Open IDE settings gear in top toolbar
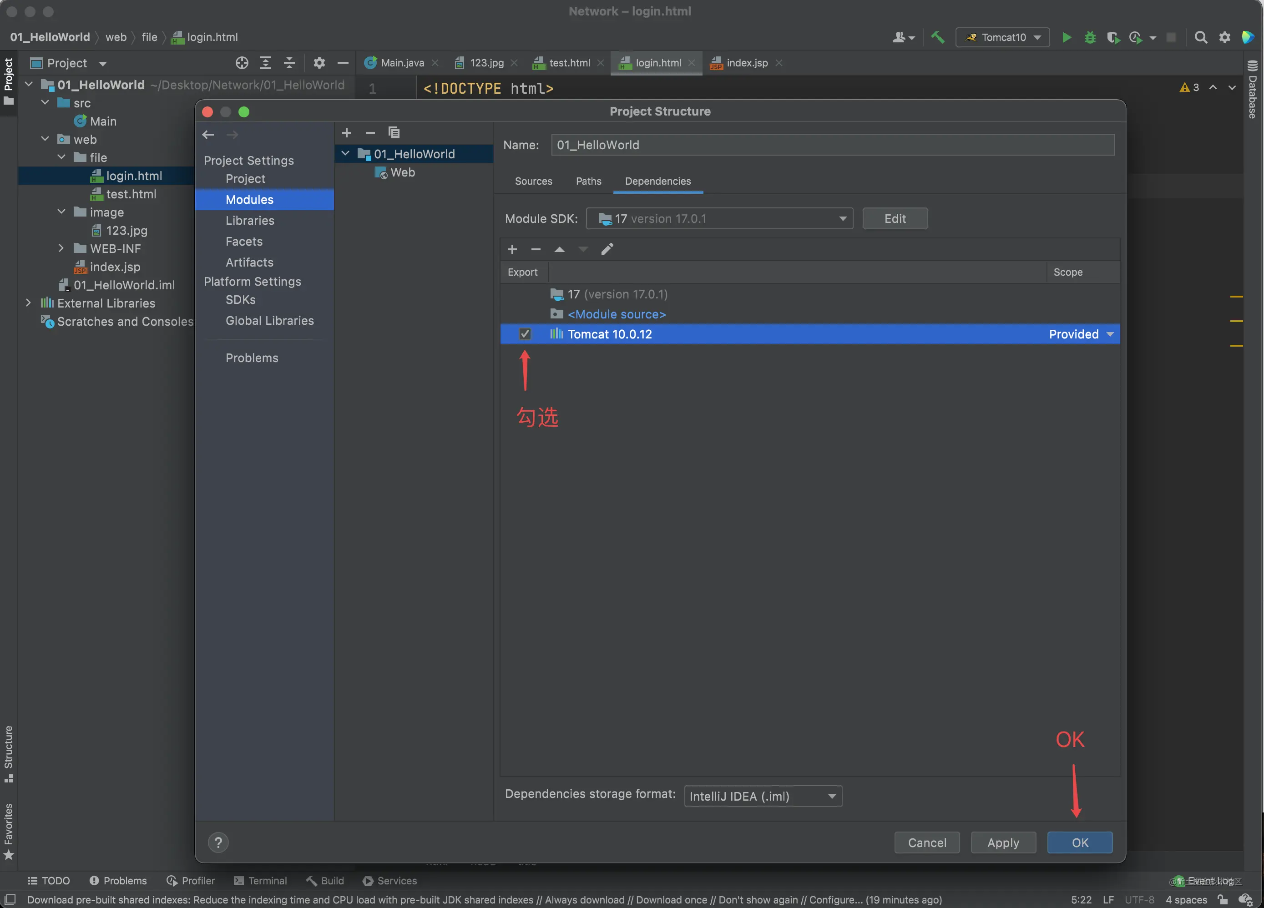Screen dimensions: 1264x908 (x=1224, y=37)
